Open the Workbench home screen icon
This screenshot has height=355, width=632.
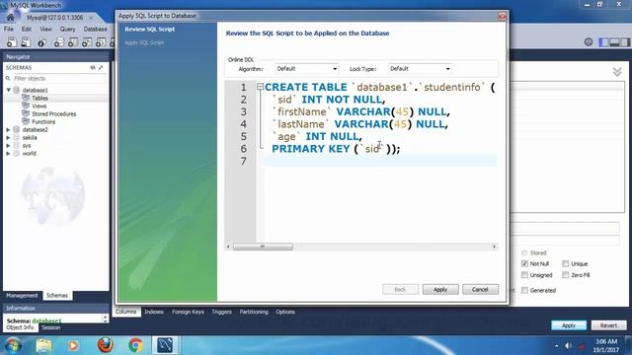(11, 18)
